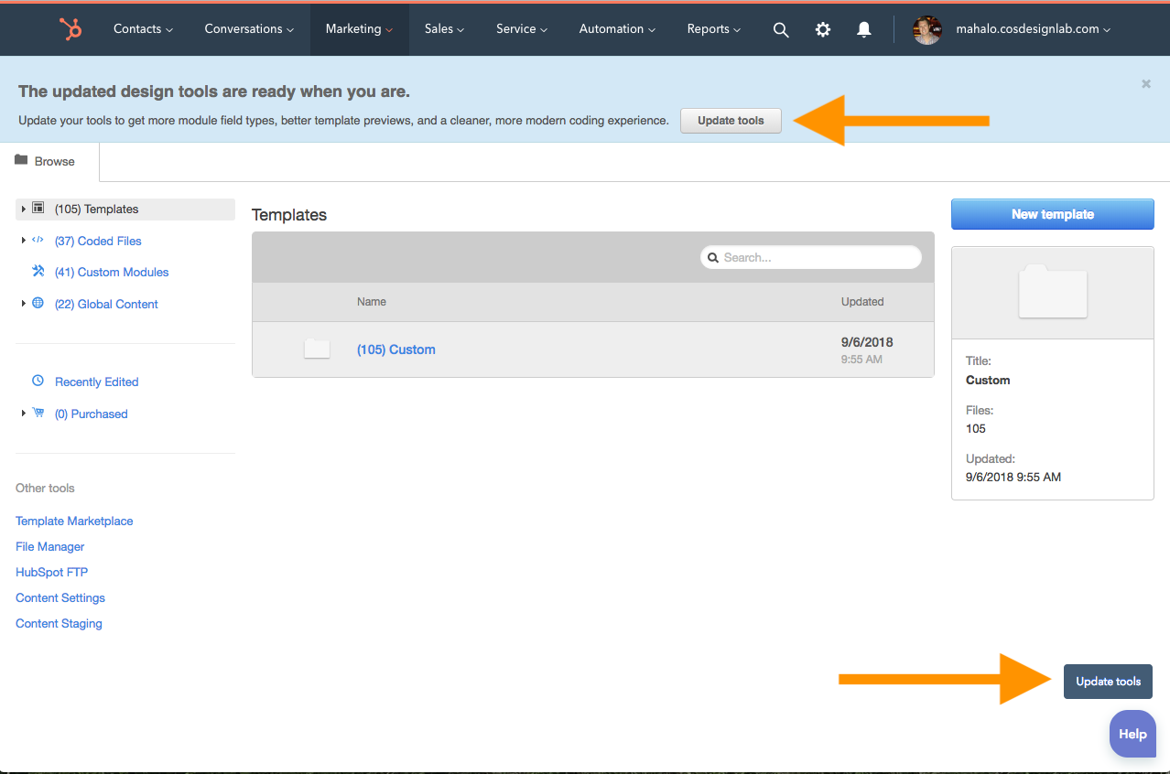Click the user avatar photo
1170x774 pixels.
pyautogui.click(x=927, y=29)
